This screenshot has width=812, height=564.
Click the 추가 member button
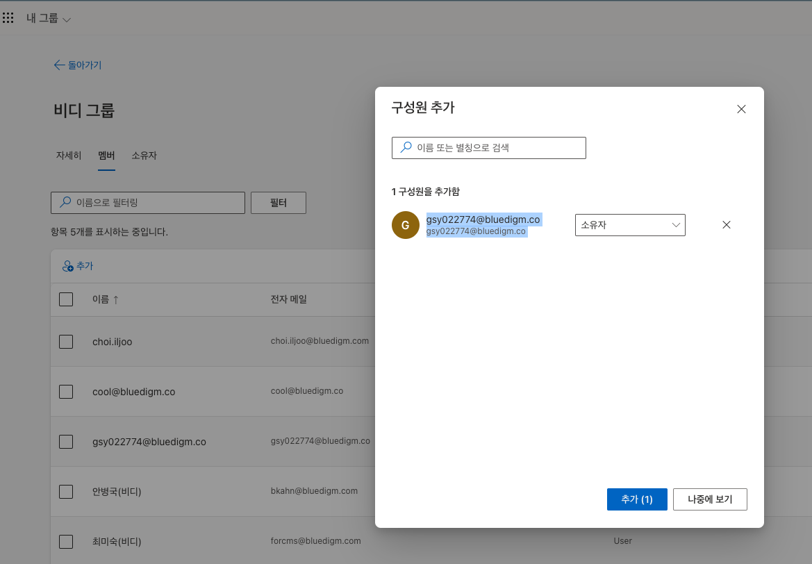pos(78,266)
